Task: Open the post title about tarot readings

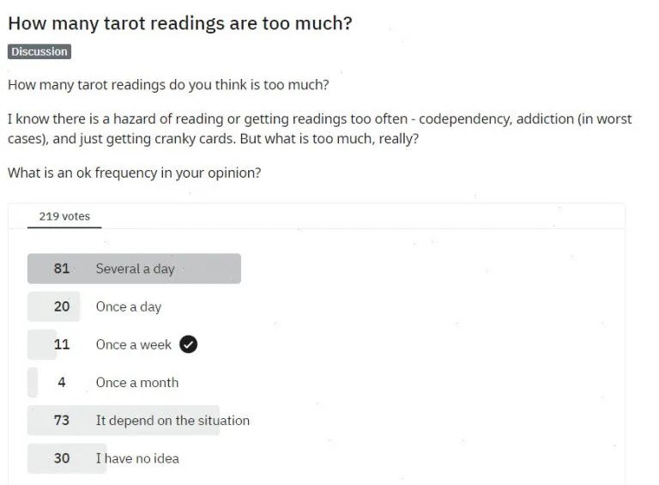Action: pos(180,23)
